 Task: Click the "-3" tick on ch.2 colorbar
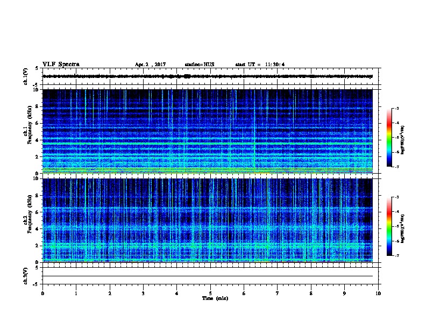click(x=396, y=197)
